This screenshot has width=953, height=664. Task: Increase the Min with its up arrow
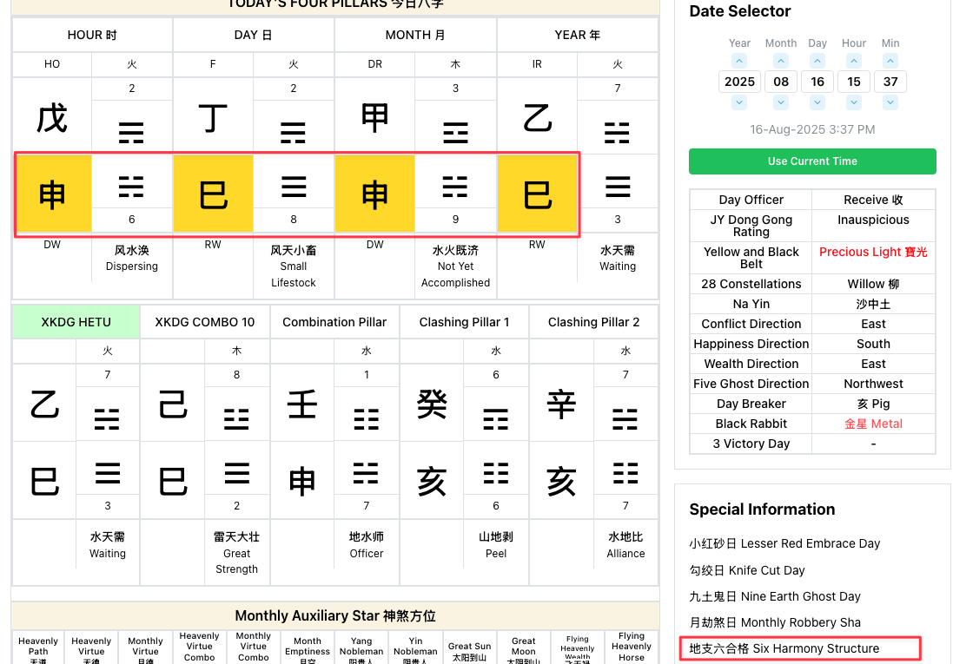pos(890,61)
